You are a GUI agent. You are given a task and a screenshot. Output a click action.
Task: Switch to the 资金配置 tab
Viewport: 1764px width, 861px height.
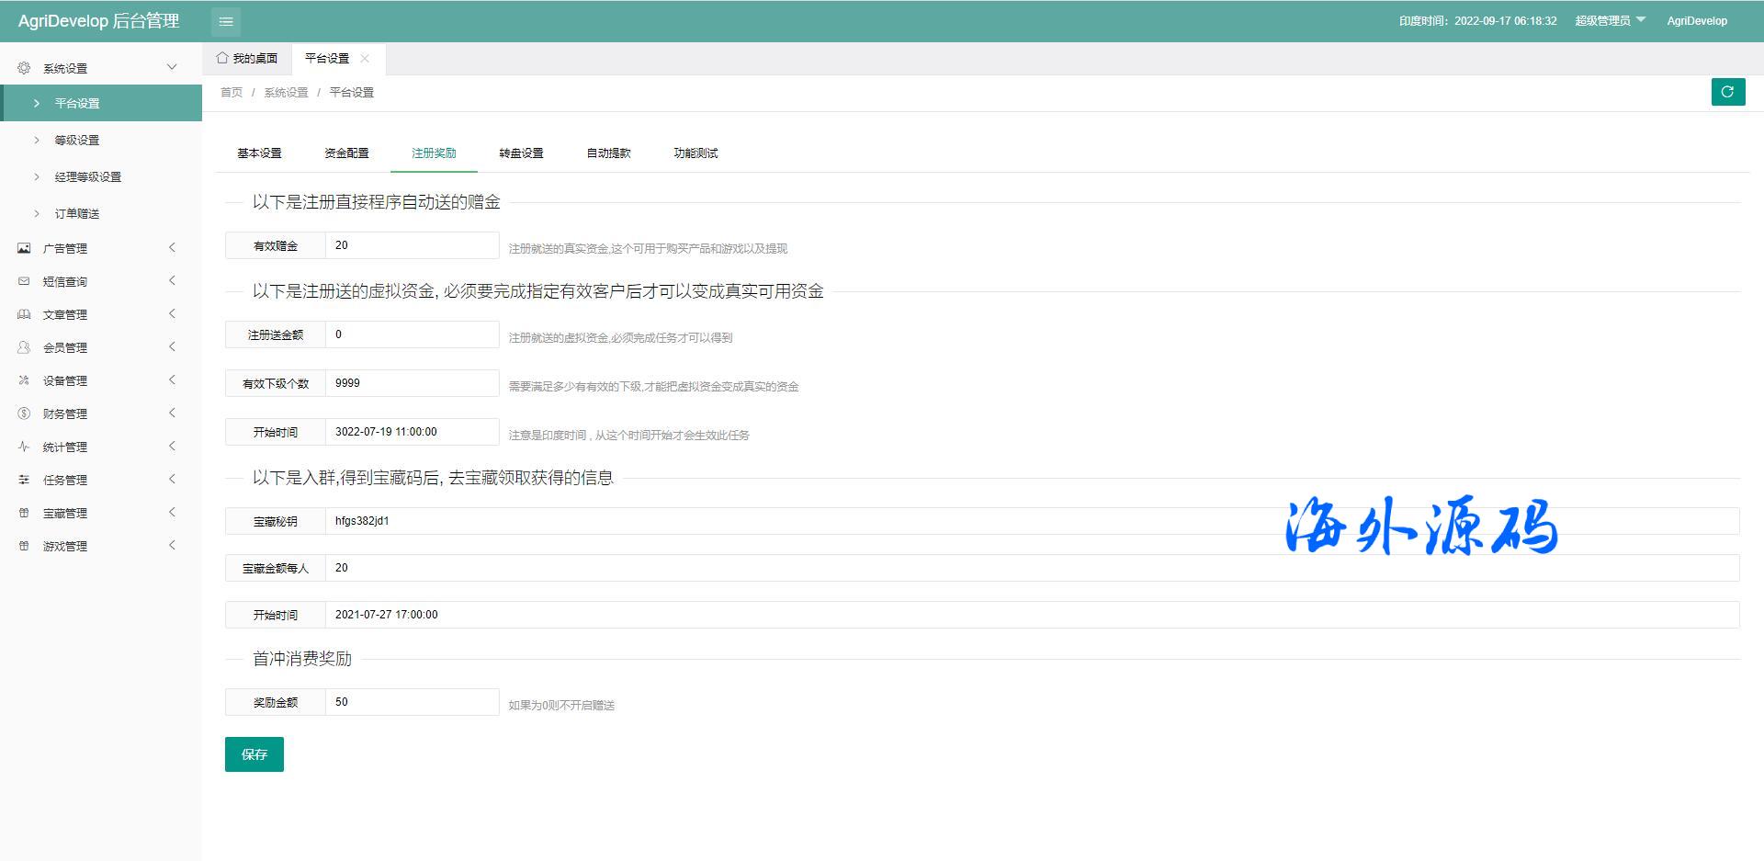click(x=346, y=153)
